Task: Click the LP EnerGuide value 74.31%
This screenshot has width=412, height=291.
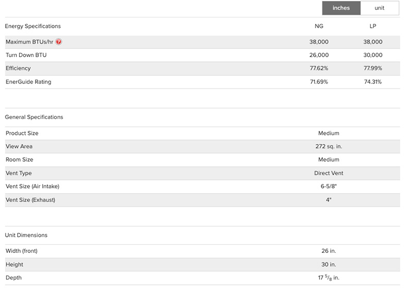Action: (x=373, y=82)
